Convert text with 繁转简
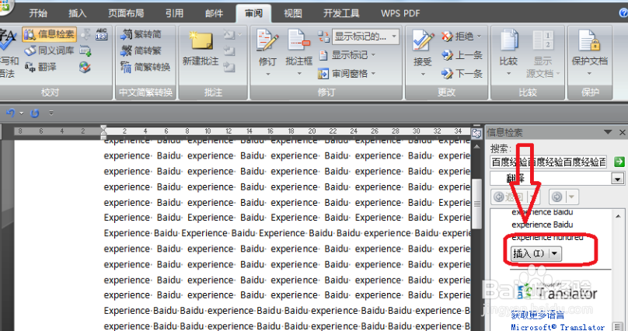Viewport: 628px width, 331px height. point(141,34)
